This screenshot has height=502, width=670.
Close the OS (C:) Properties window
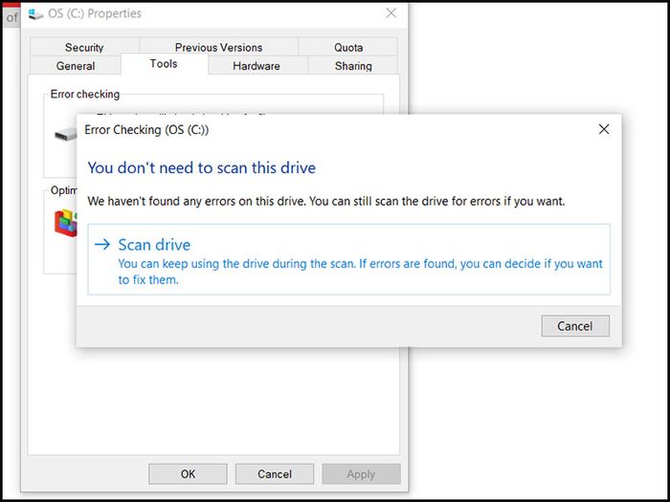(x=391, y=13)
